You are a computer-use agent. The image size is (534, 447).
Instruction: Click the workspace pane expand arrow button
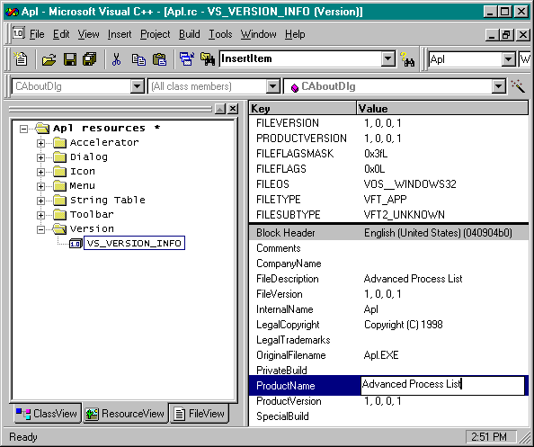[x=220, y=109]
